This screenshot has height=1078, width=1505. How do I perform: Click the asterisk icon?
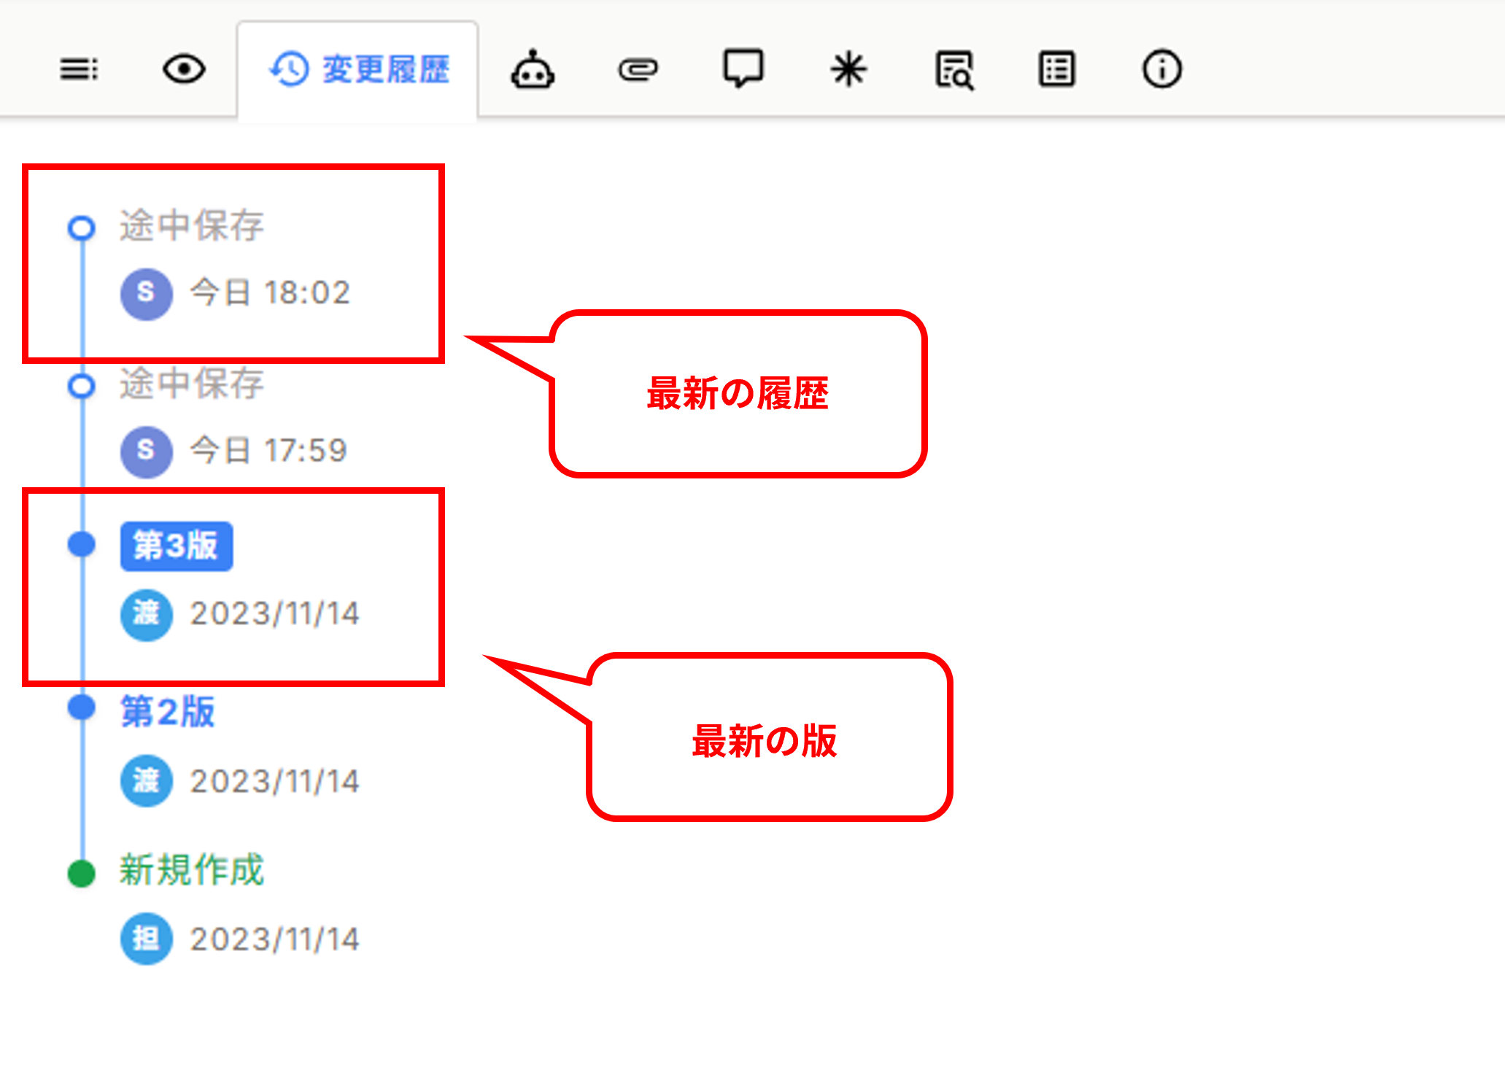point(848,70)
